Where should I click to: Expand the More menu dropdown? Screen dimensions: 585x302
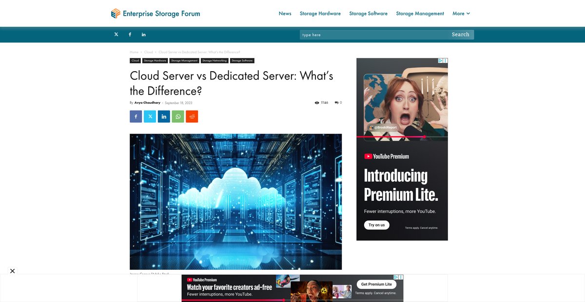(461, 14)
